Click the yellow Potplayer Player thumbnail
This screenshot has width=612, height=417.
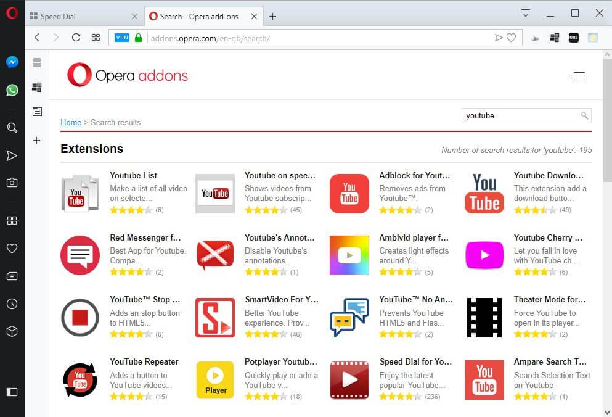[x=215, y=380]
